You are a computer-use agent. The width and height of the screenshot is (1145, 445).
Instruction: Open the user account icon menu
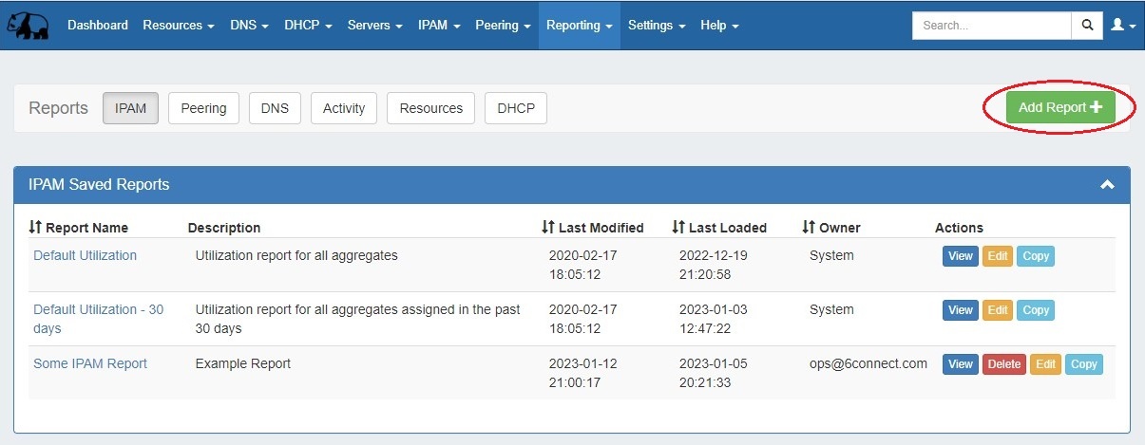[1122, 26]
